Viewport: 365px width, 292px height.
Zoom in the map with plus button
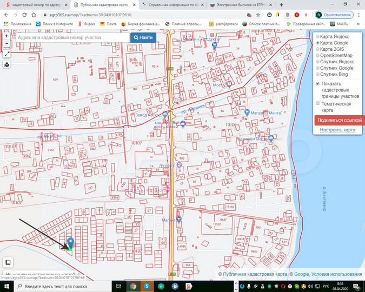pos(6,36)
